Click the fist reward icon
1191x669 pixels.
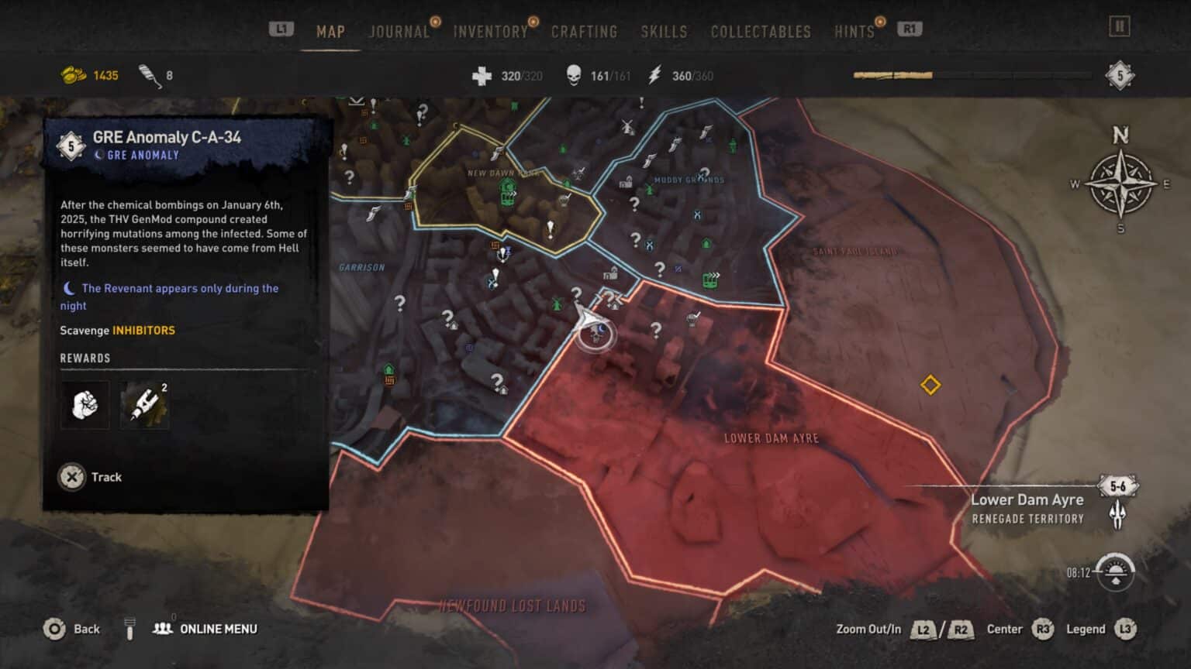coord(85,404)
